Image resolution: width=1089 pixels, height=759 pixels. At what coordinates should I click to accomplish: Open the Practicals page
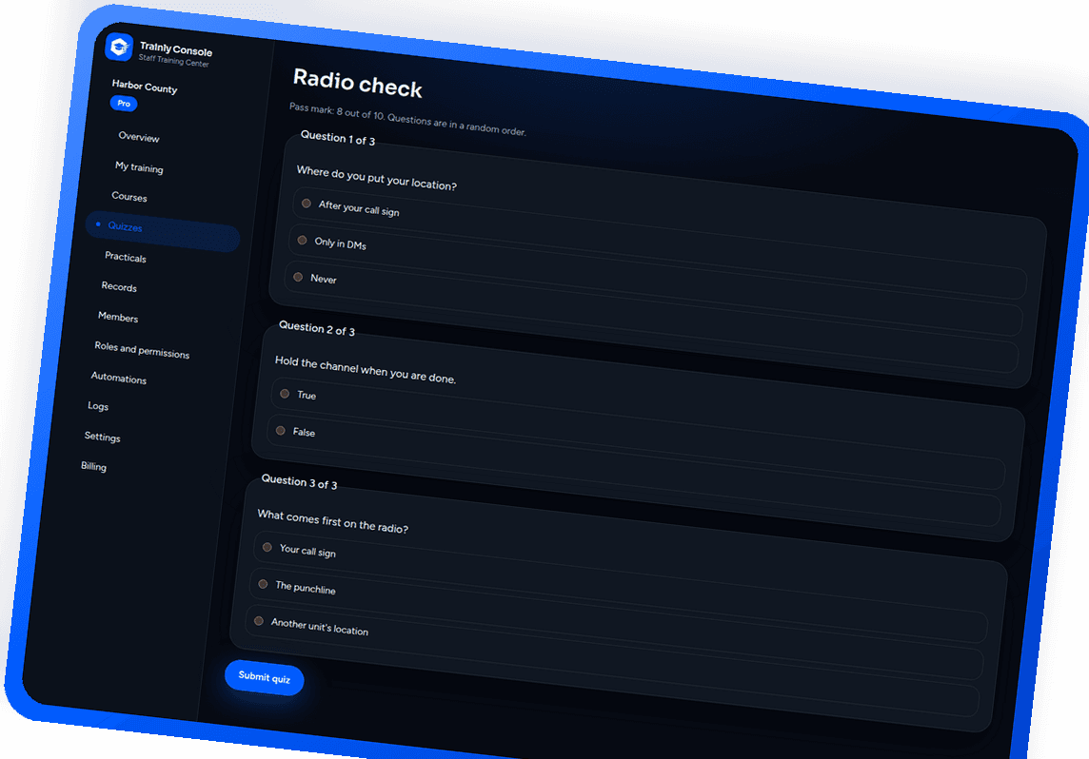click(126, 257)
